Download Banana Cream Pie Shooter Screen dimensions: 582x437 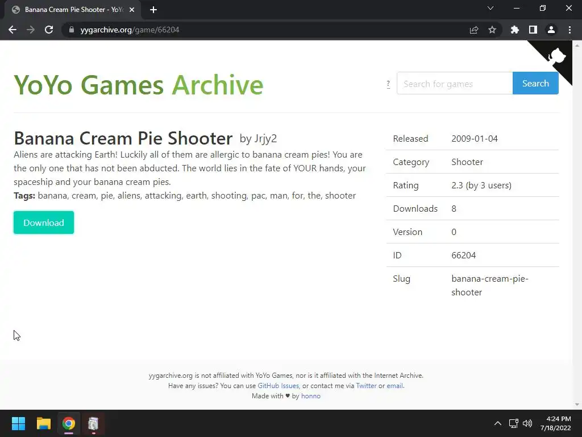44,222
